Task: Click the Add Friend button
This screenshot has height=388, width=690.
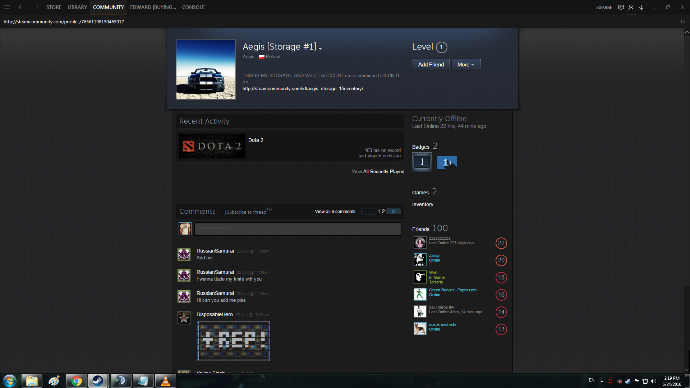Action: (431, 65)
